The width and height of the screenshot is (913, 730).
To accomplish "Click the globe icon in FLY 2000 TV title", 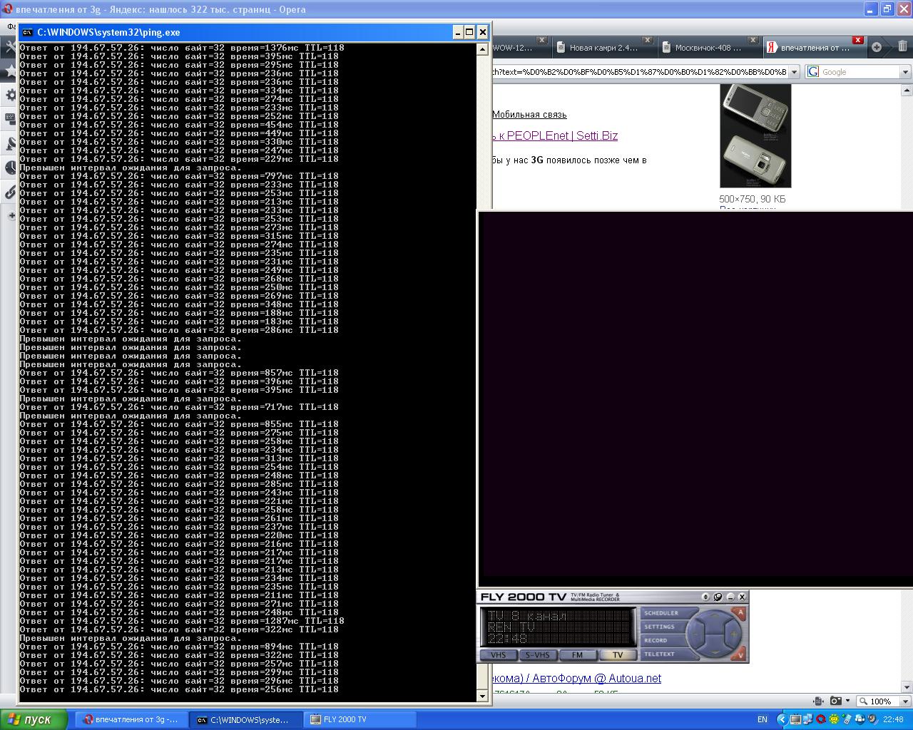I will pyautogui.click(x=718, y=597).
